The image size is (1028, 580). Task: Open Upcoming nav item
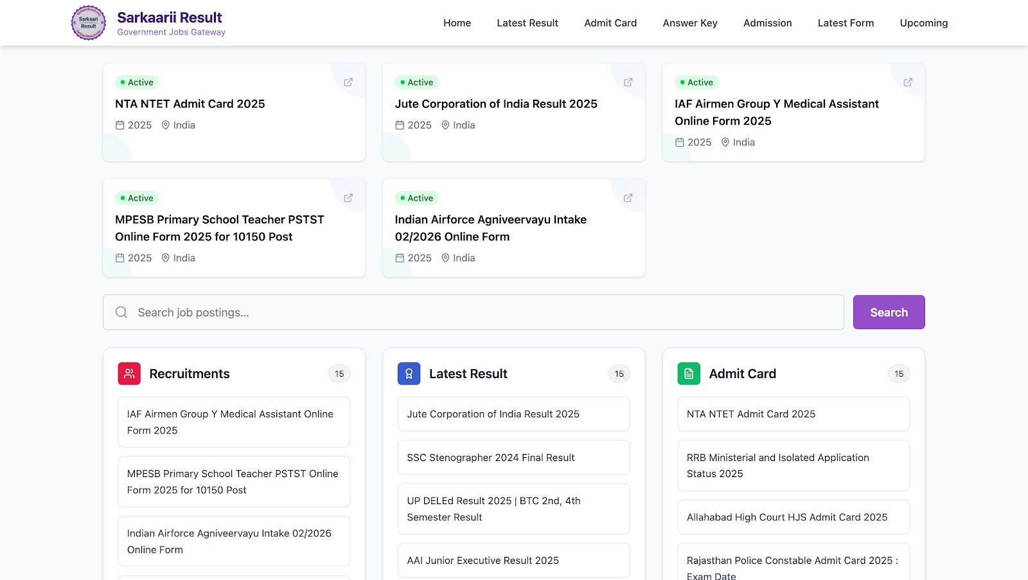[924, 23]
